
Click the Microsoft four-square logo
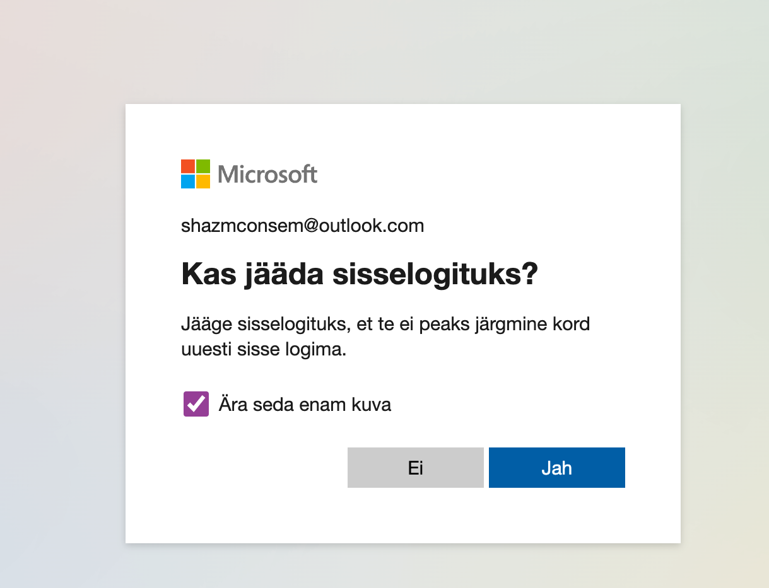[196, 174]
